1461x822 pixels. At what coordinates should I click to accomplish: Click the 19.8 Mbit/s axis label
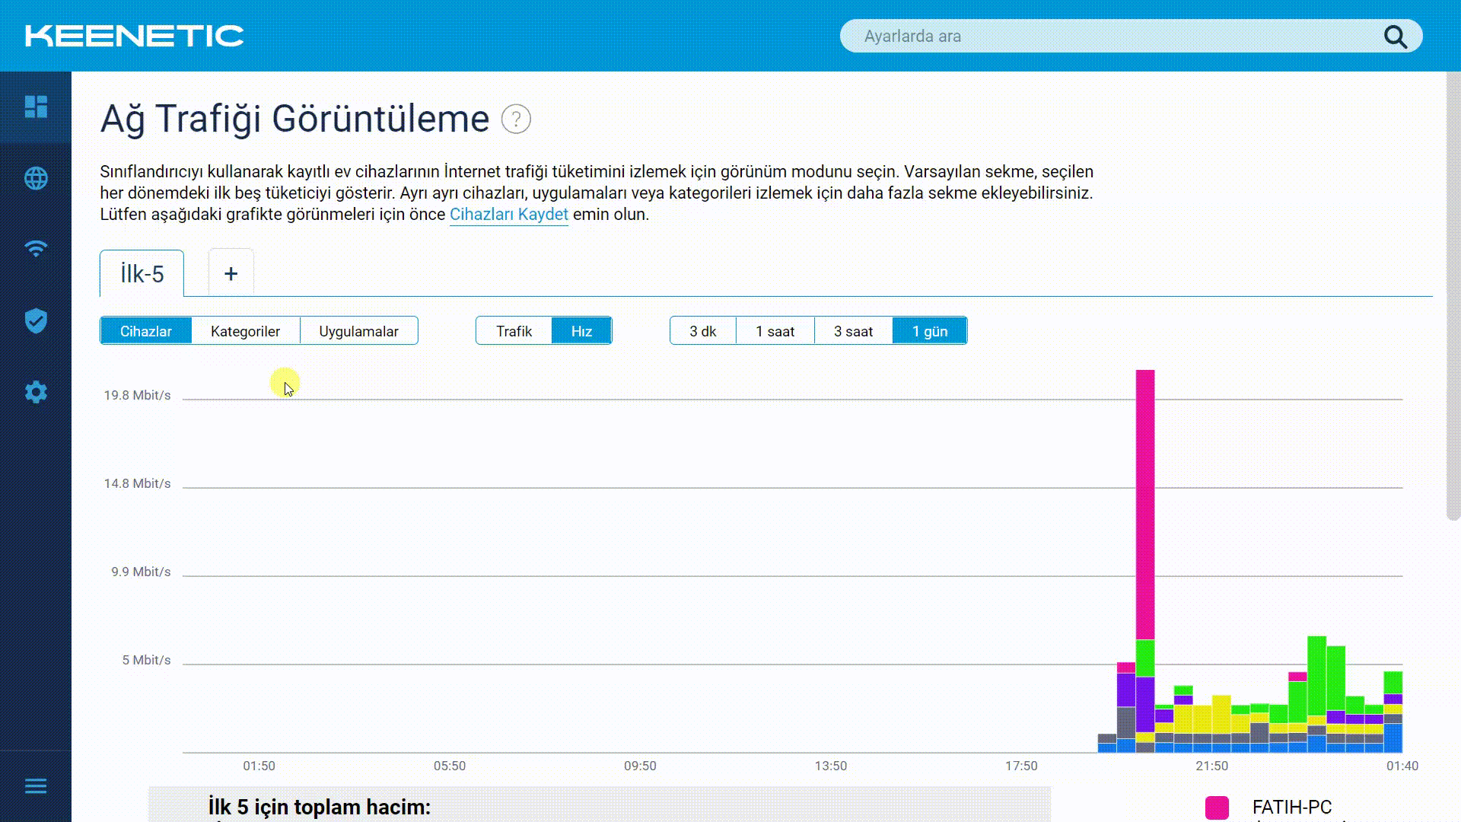137,395
